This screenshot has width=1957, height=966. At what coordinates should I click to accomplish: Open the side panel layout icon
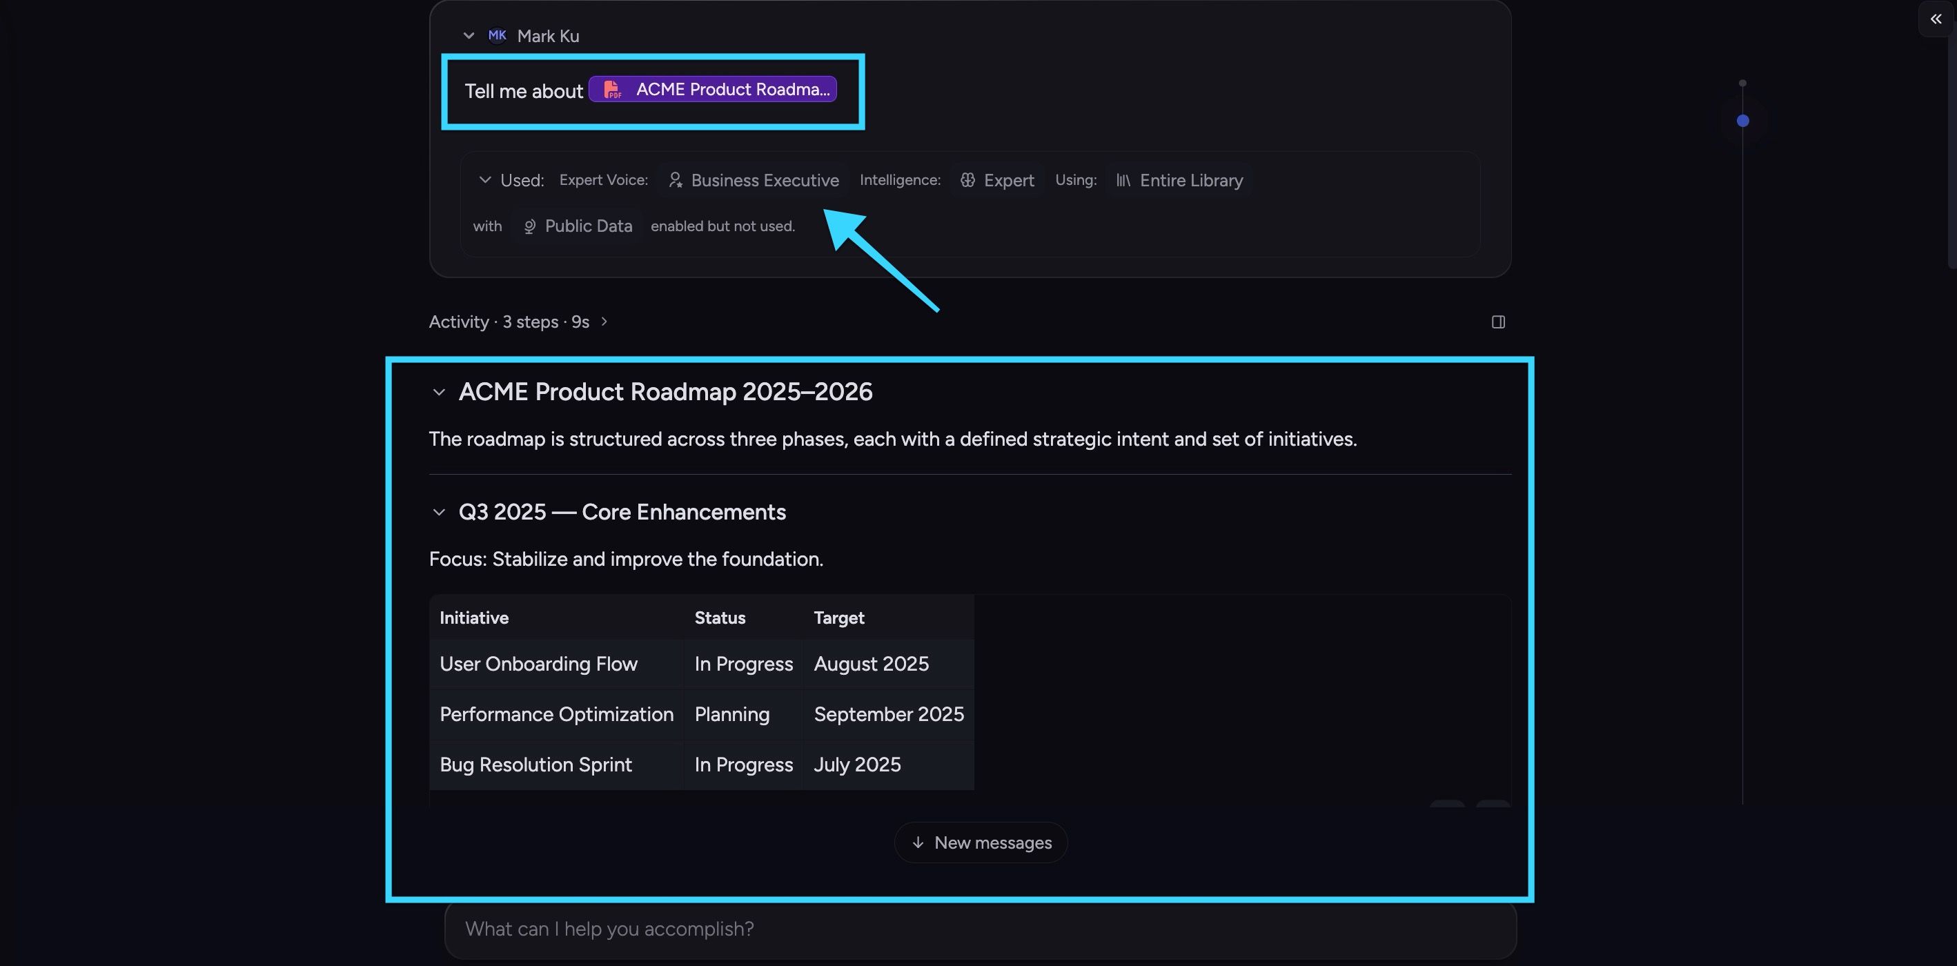tap(1498, 322)
